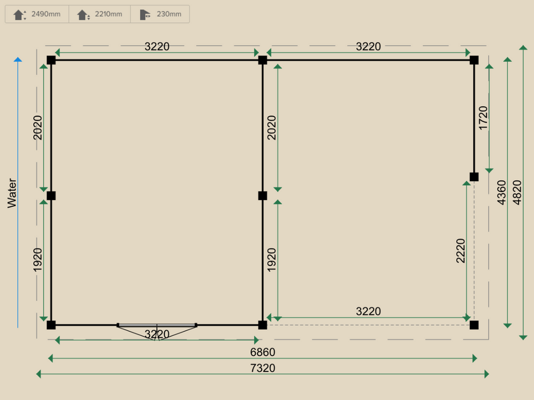This screenshot has height=400, width=534.
Task: Click the 6860mm overall dimension label
Action: coord(264,352)
